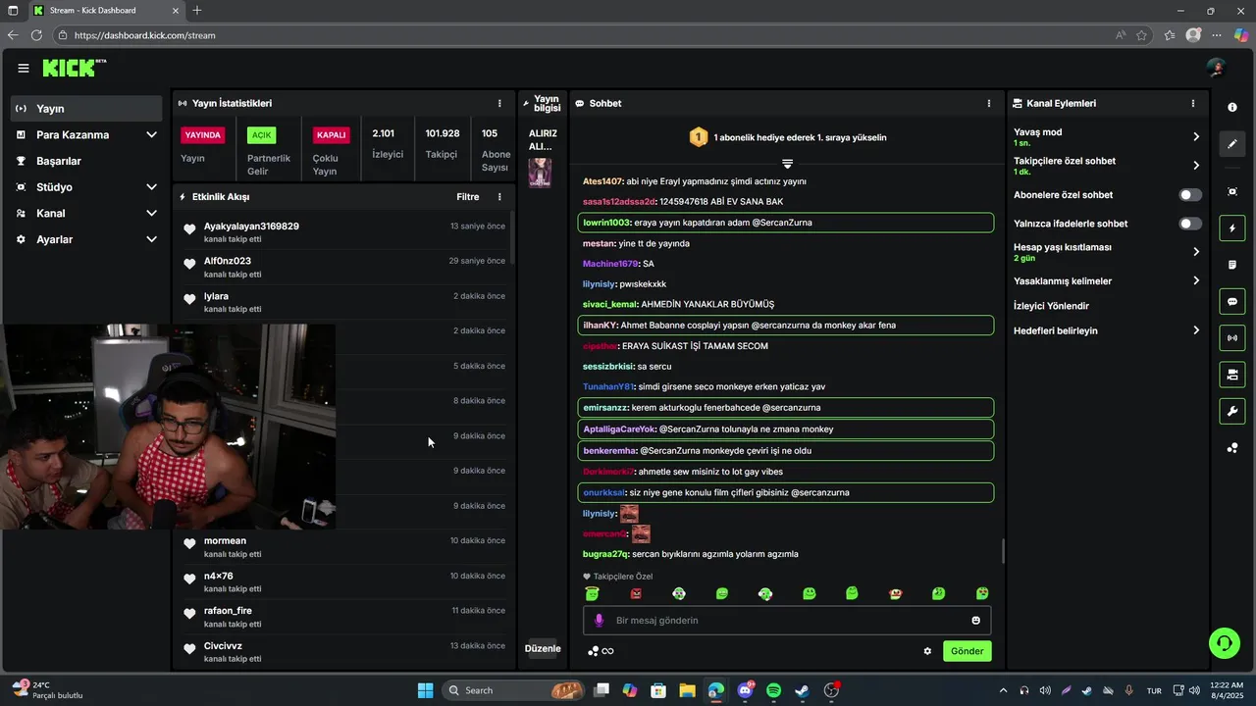The height and width of the screenshot is (706, 1256).
Task: Expand Stüdyo sidebar section
Action: click(151, 186)
